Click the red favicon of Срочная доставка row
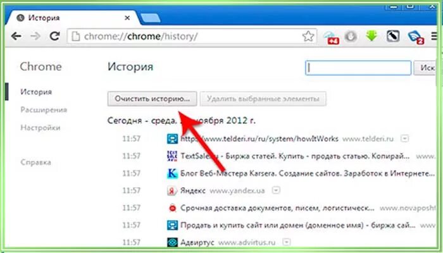Image resolution: width=443 pixels, height=253 pixels. point(172,208)
